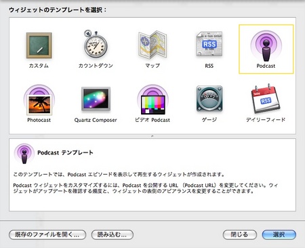Choose the カウントダウン stopwatch template

(x=96, y=44)
